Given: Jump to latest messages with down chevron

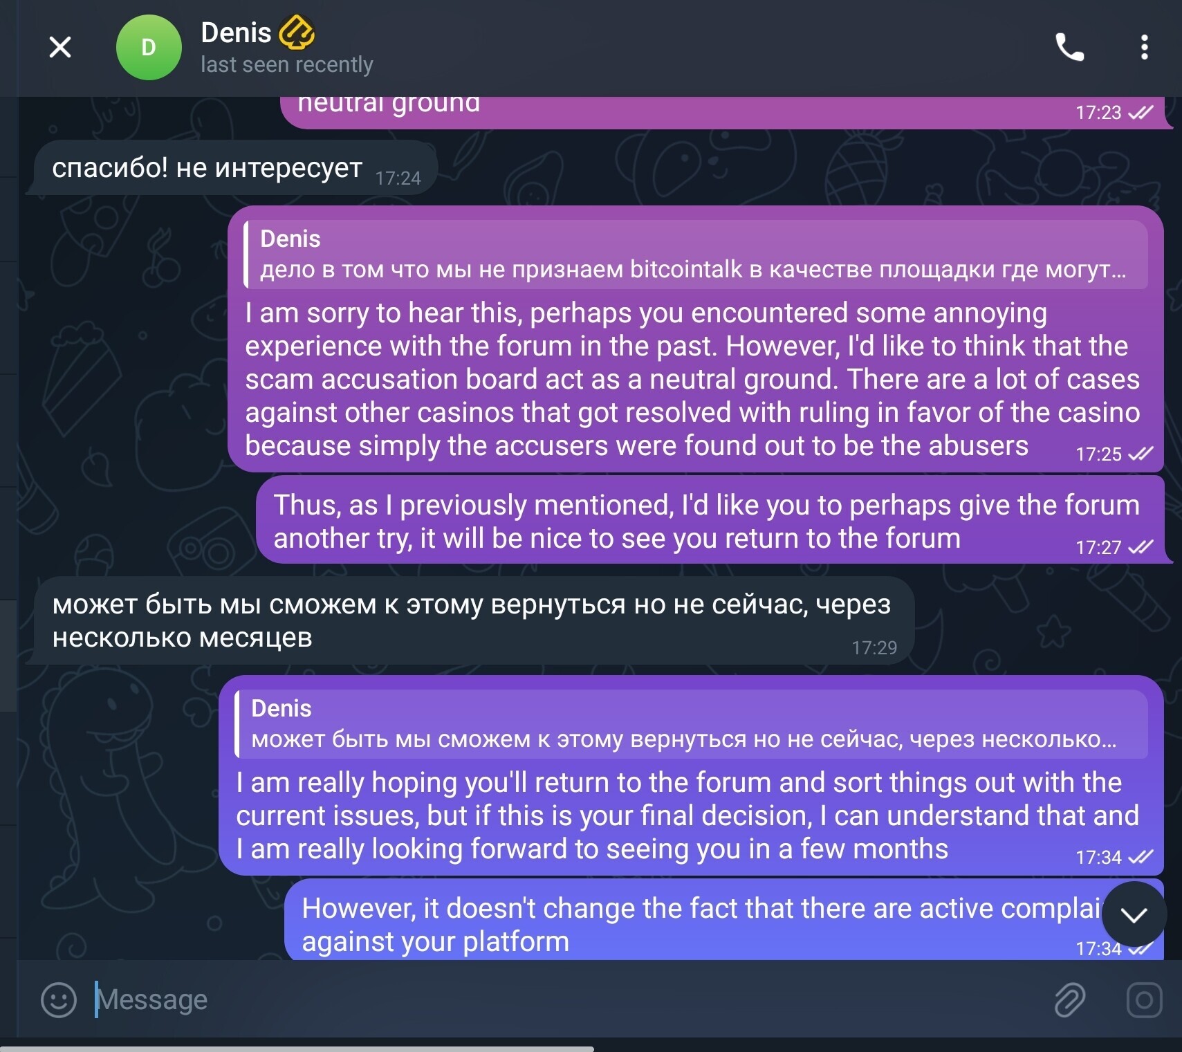Looking at the screenshot, I should [1134, 914].
